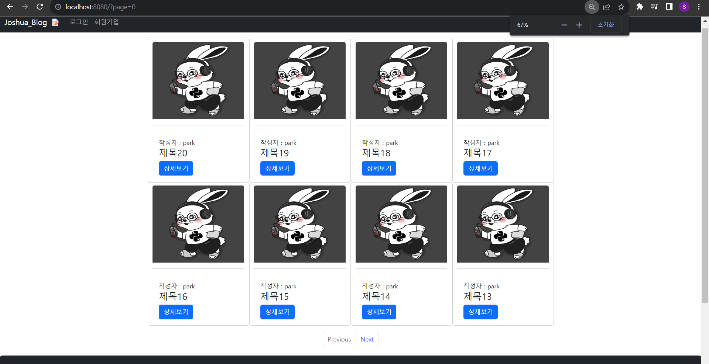Click the zoom magnifier icon in address bar

pos(592,7)
